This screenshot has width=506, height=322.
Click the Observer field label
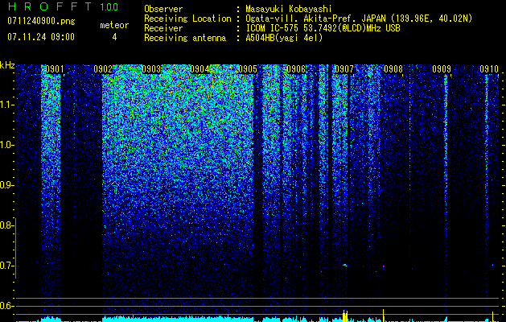click(x=163, y=9)
